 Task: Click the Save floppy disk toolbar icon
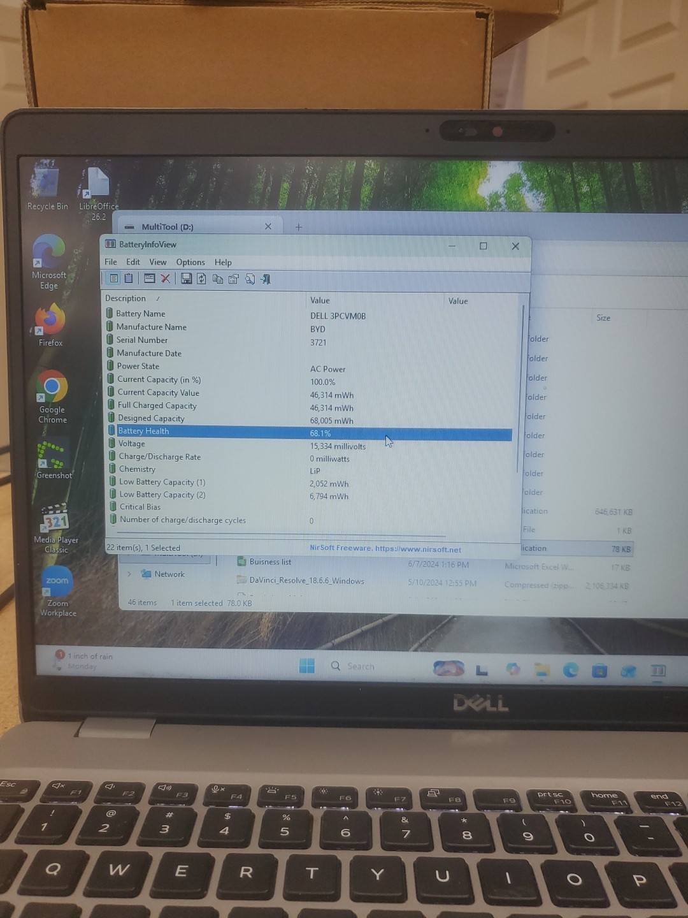click(x=186, y=279)
